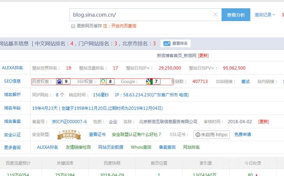Click the 关键词库 column header

[x=65, y=163]
